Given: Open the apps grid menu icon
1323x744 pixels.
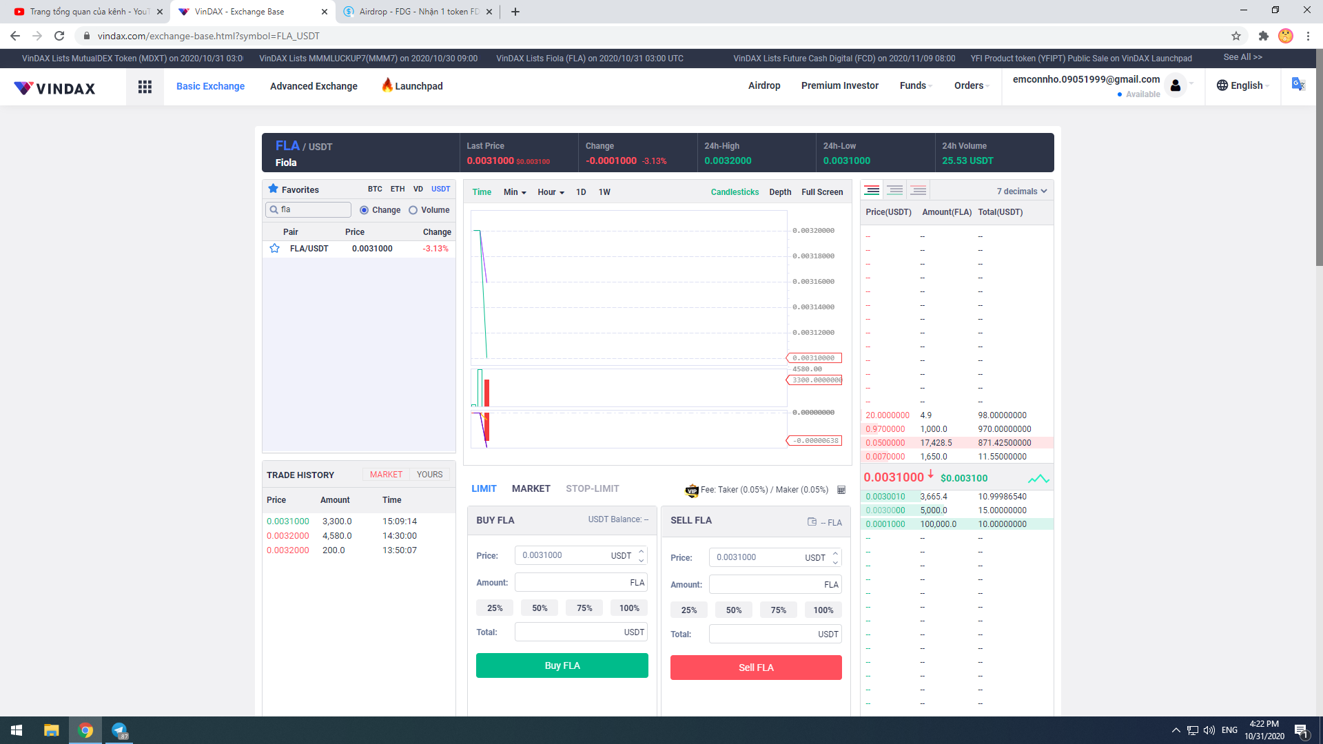Looking at the screenshot, I should 145,87.
